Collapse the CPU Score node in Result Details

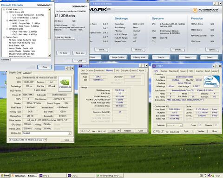[7, 29]
